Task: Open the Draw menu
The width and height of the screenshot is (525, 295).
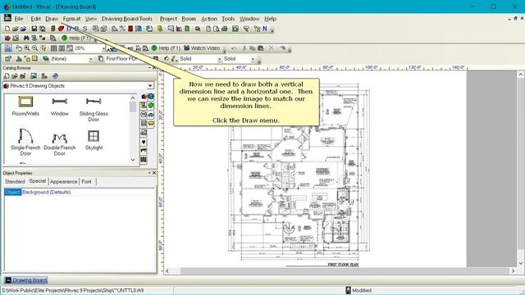Action: pyautogui.click(x=52, y=19)
